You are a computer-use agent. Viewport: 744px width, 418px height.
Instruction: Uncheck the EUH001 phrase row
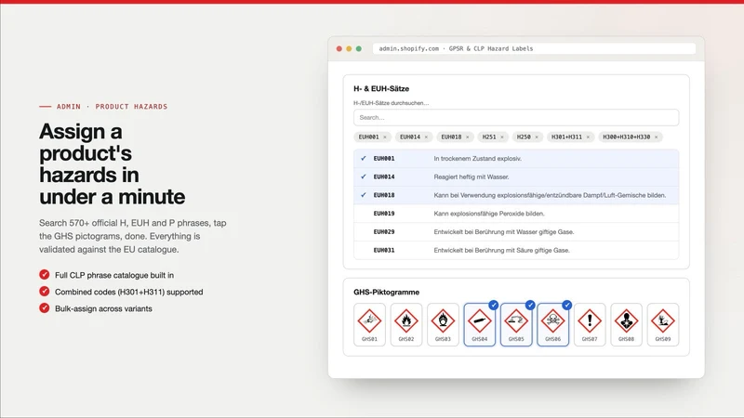coord(516,159)
